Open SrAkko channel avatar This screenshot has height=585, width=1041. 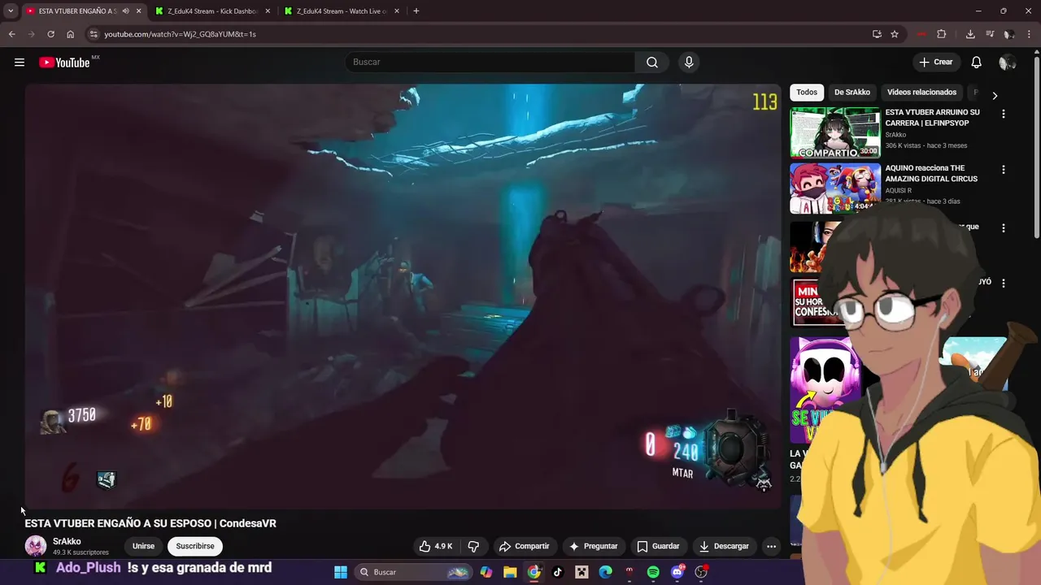(x=35, y=546)
